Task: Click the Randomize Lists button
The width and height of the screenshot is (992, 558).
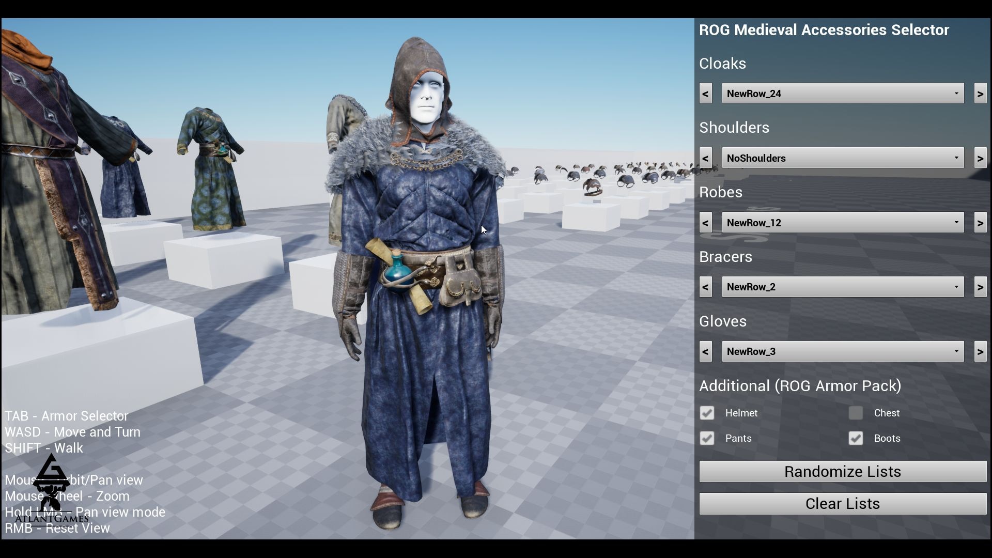Action: coord(843,472)
